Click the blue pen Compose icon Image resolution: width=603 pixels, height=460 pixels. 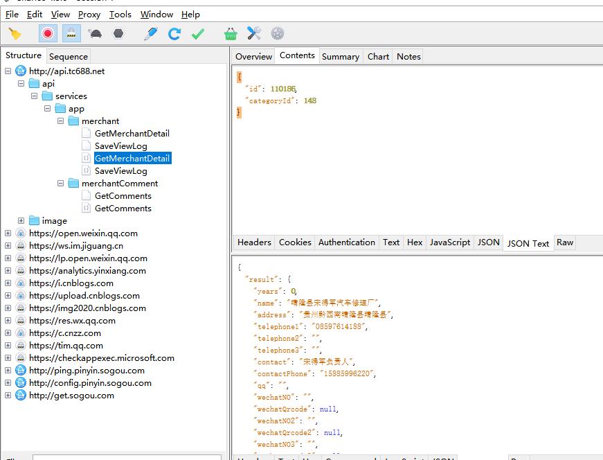pyautogui.click(x=151, y=33)
